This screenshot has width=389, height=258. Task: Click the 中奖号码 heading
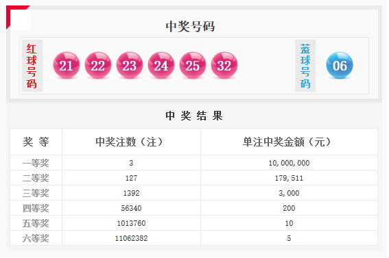pyautogui.click(x=190, y=26)
